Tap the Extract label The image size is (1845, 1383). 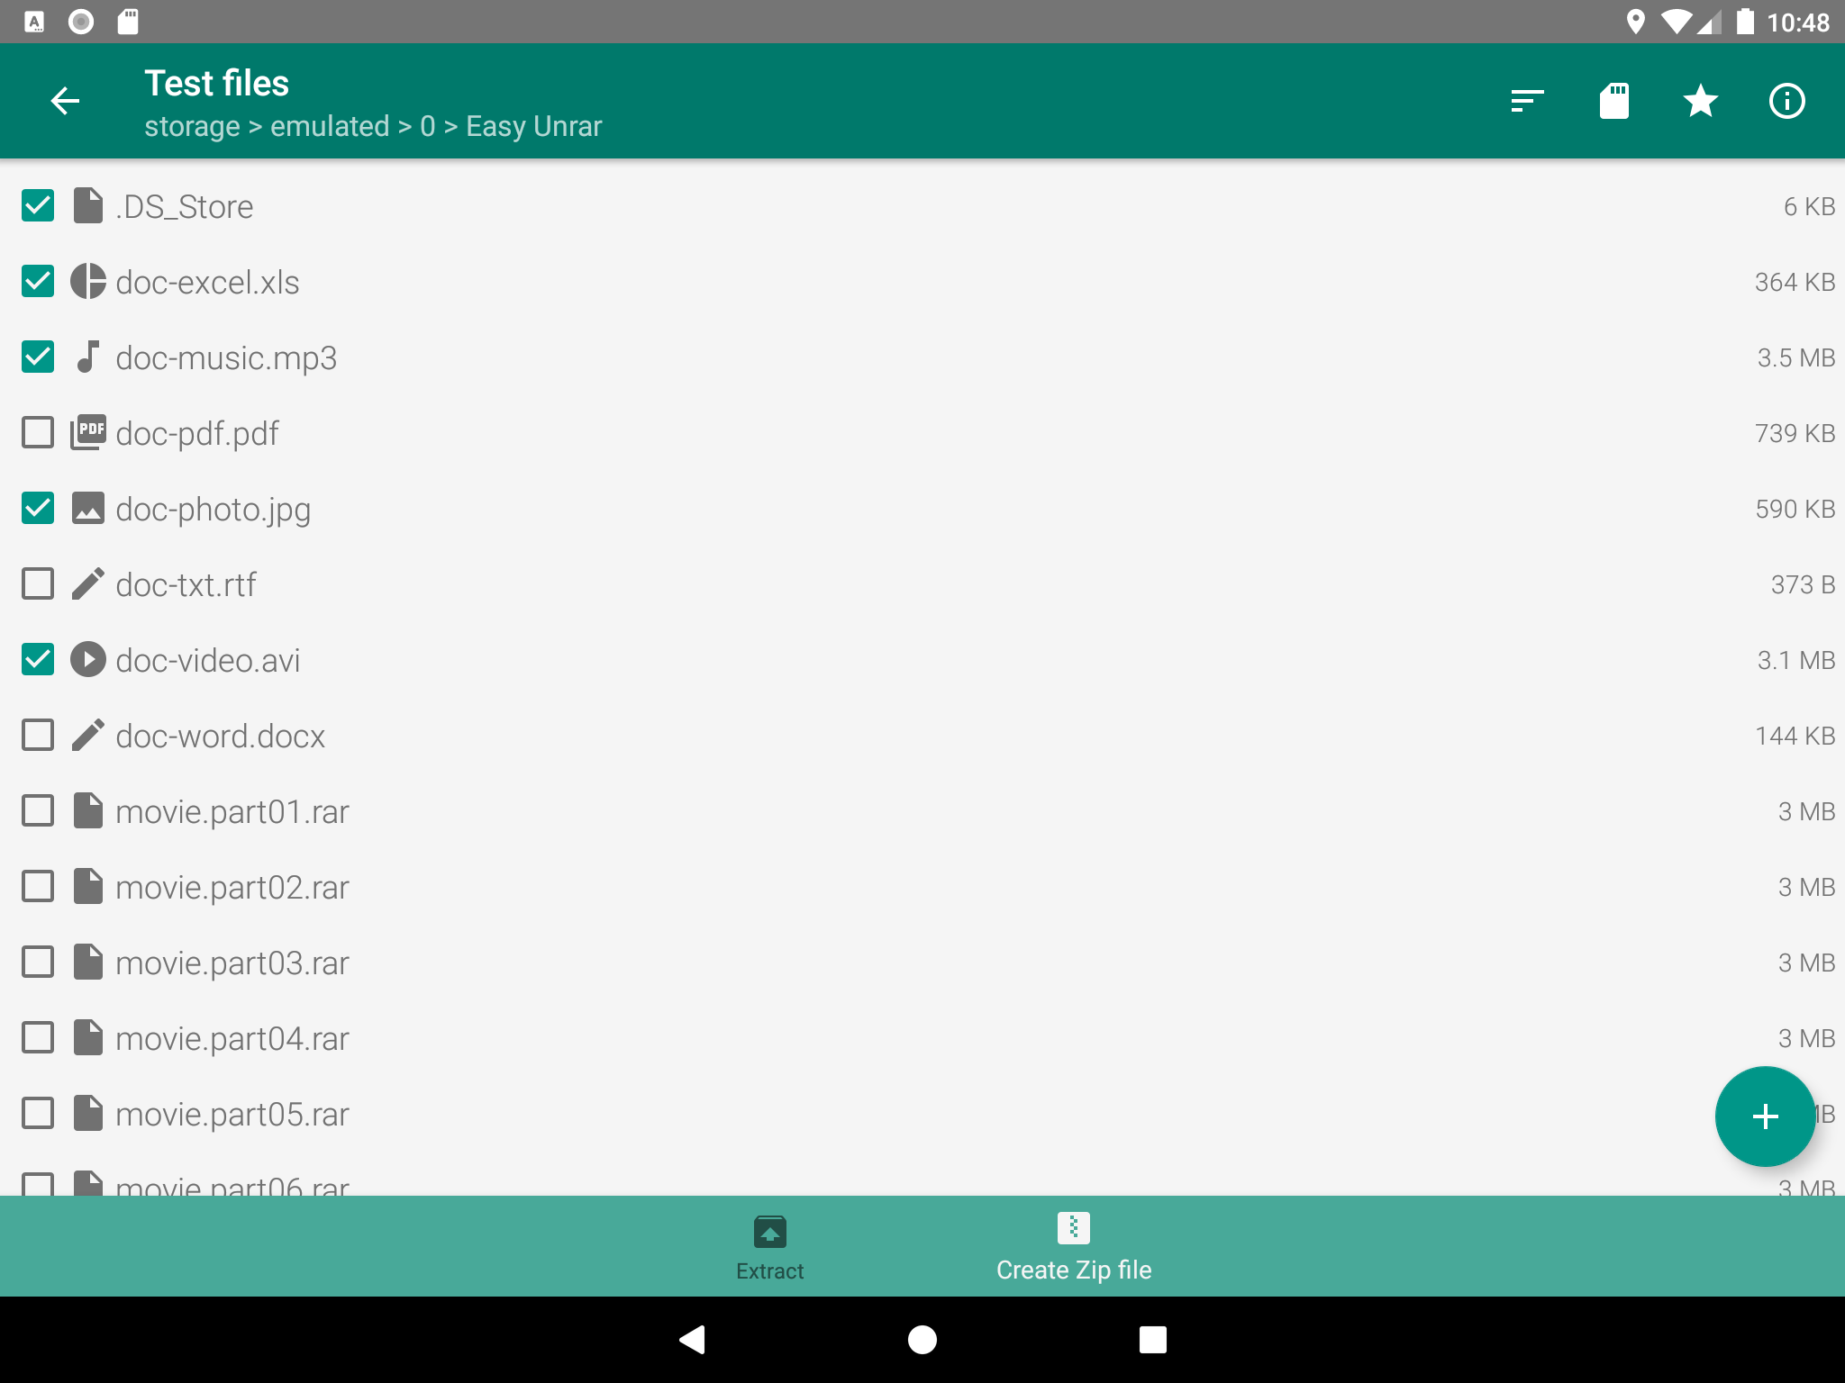coord(769,1270)
